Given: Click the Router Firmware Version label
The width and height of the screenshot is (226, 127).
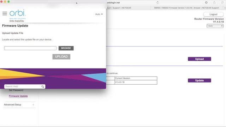Looking at the screenshot, I should point(209,19).
